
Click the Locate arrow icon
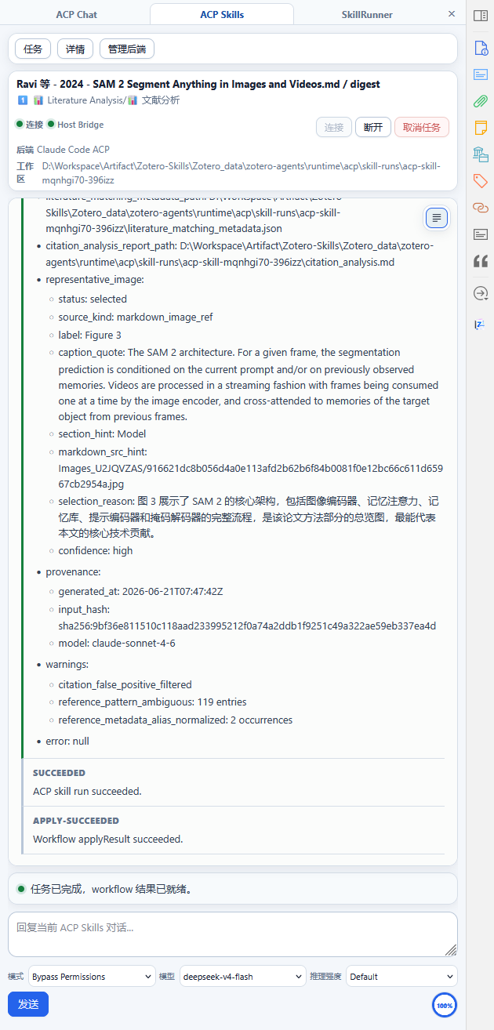[481, 293]
